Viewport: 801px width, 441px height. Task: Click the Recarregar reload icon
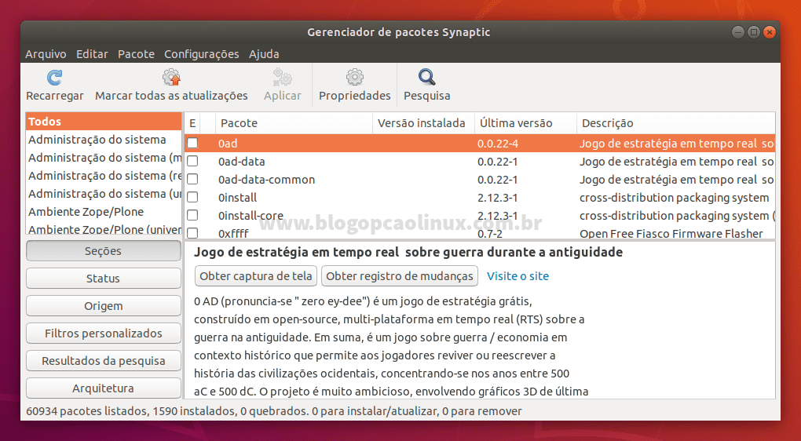click(x=54, y=78)
